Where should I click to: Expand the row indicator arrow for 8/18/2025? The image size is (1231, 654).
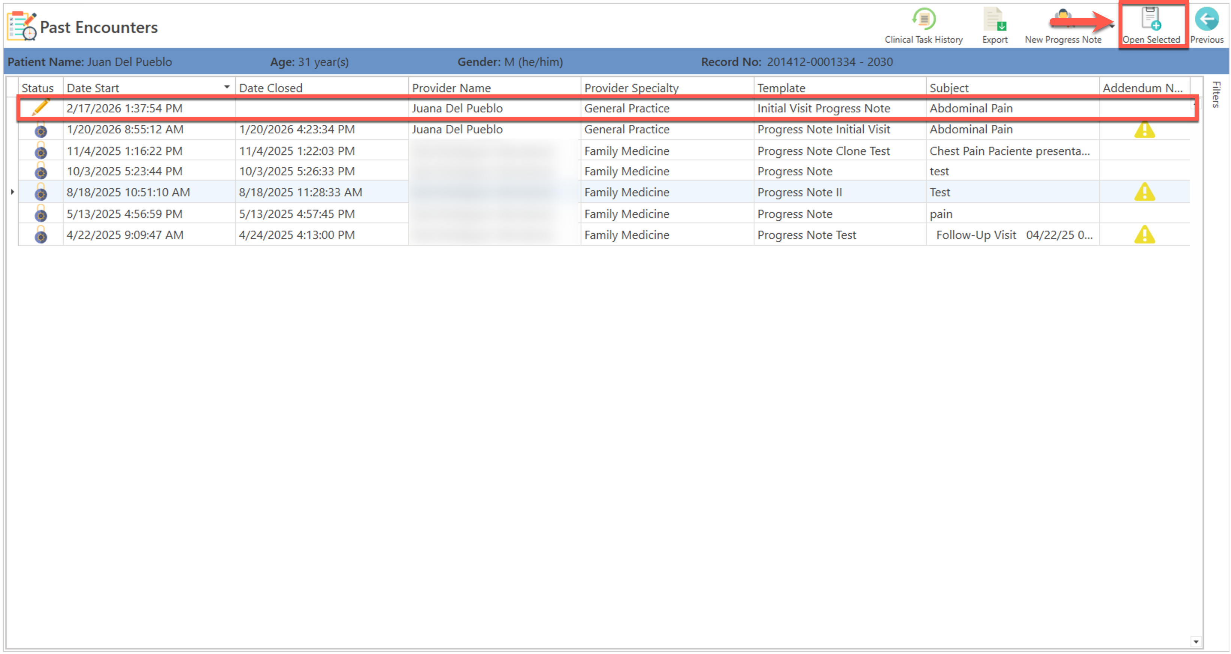click(x=12, y=192)
